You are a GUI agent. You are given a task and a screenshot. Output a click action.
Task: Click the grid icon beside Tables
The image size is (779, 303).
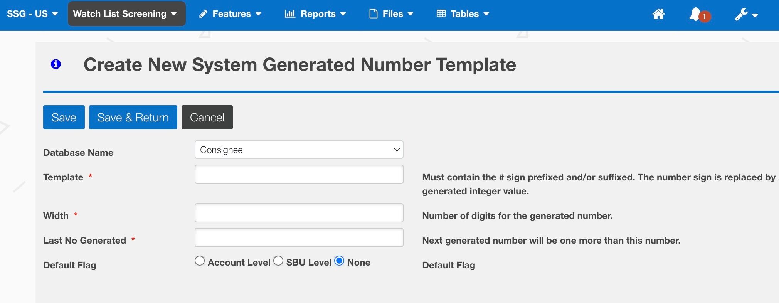[x=441, y=14]
